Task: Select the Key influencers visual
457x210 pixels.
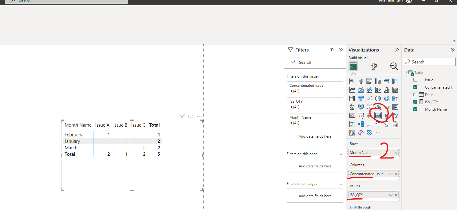Action: 352,124
